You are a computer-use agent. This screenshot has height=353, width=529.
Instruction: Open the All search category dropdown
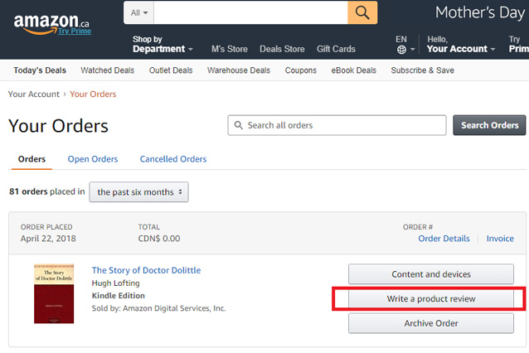point(139,12)
